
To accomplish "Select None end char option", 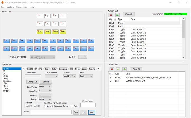I will pos(45,106).
